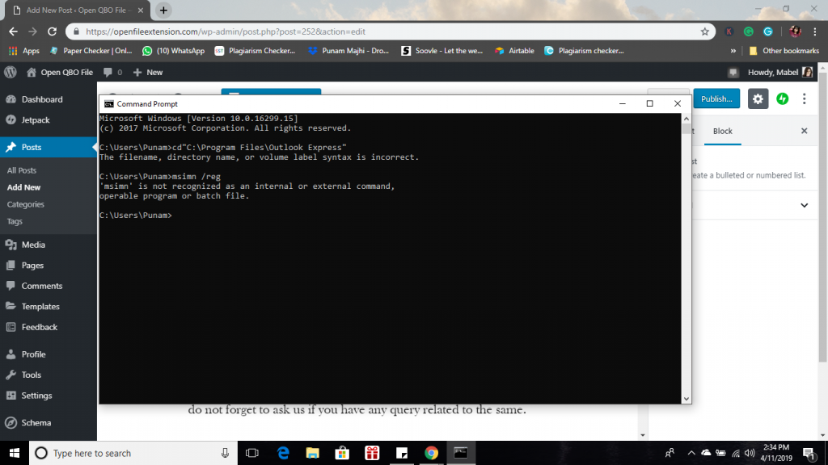Click the New link in admin bar
Viewport: 828px width, 465px height.
point(148,72)
